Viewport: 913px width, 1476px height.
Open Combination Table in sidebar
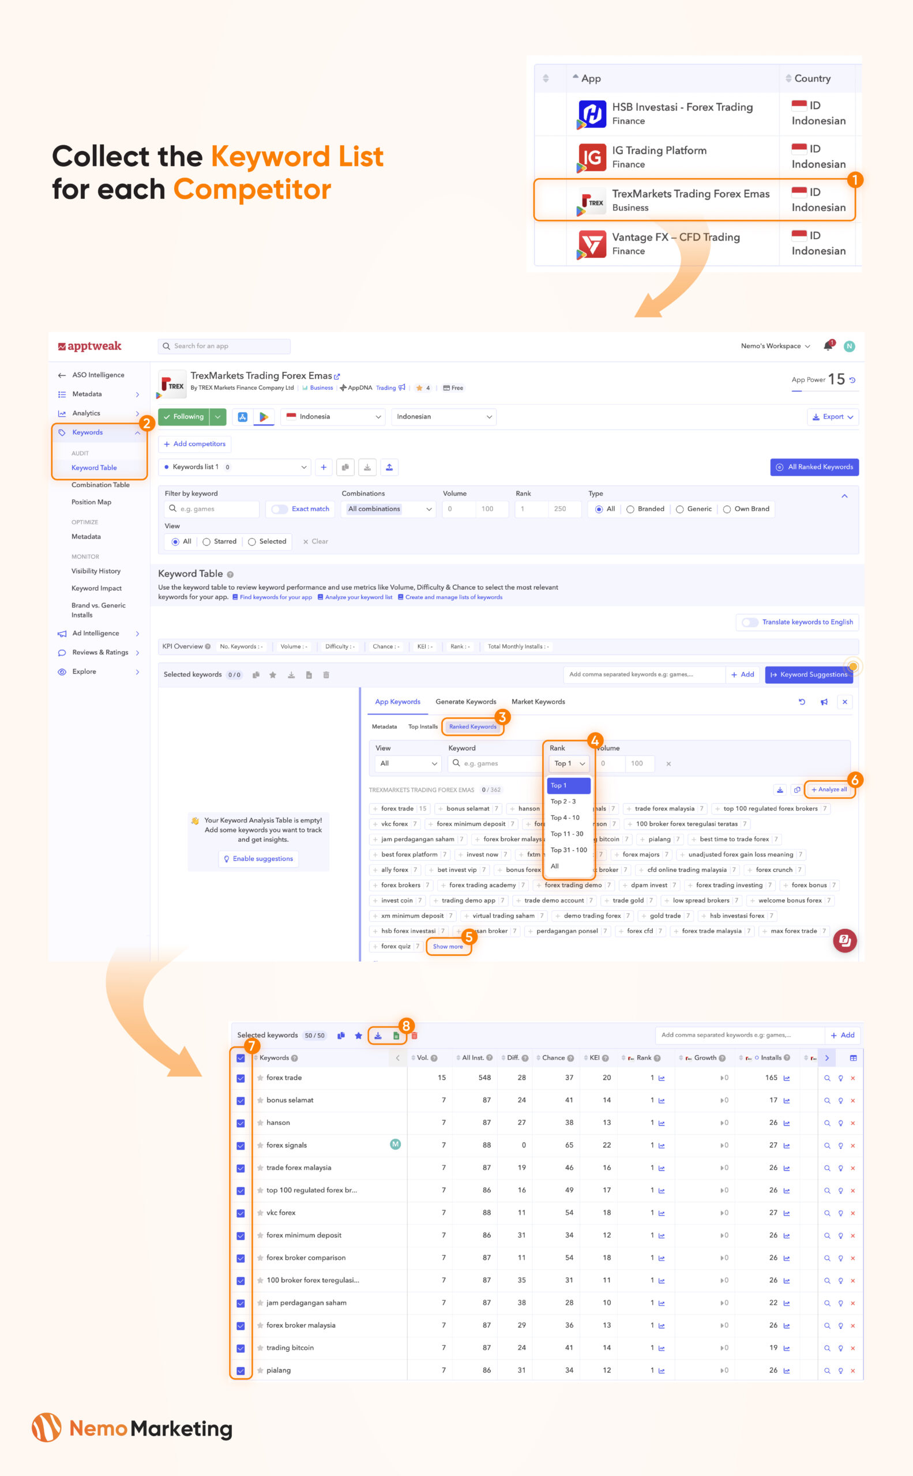(x=100, y=485)
